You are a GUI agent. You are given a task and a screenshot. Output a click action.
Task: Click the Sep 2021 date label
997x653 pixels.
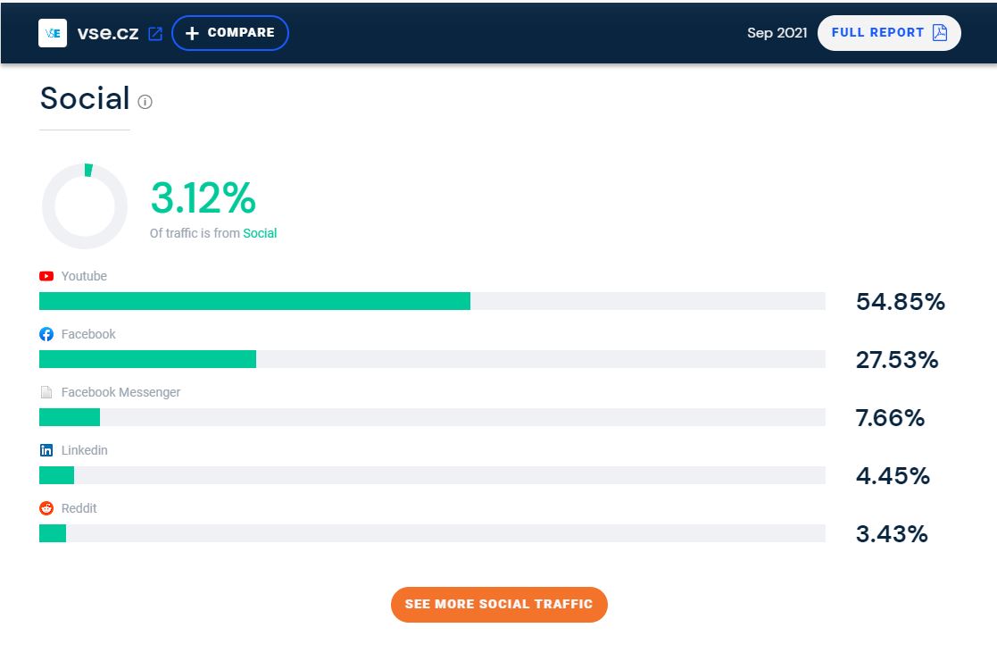click(777, 33)
